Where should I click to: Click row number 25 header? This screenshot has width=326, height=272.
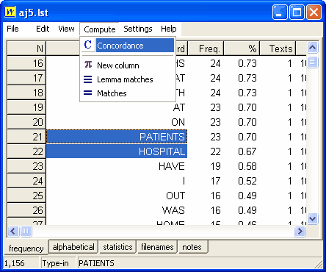26,196
